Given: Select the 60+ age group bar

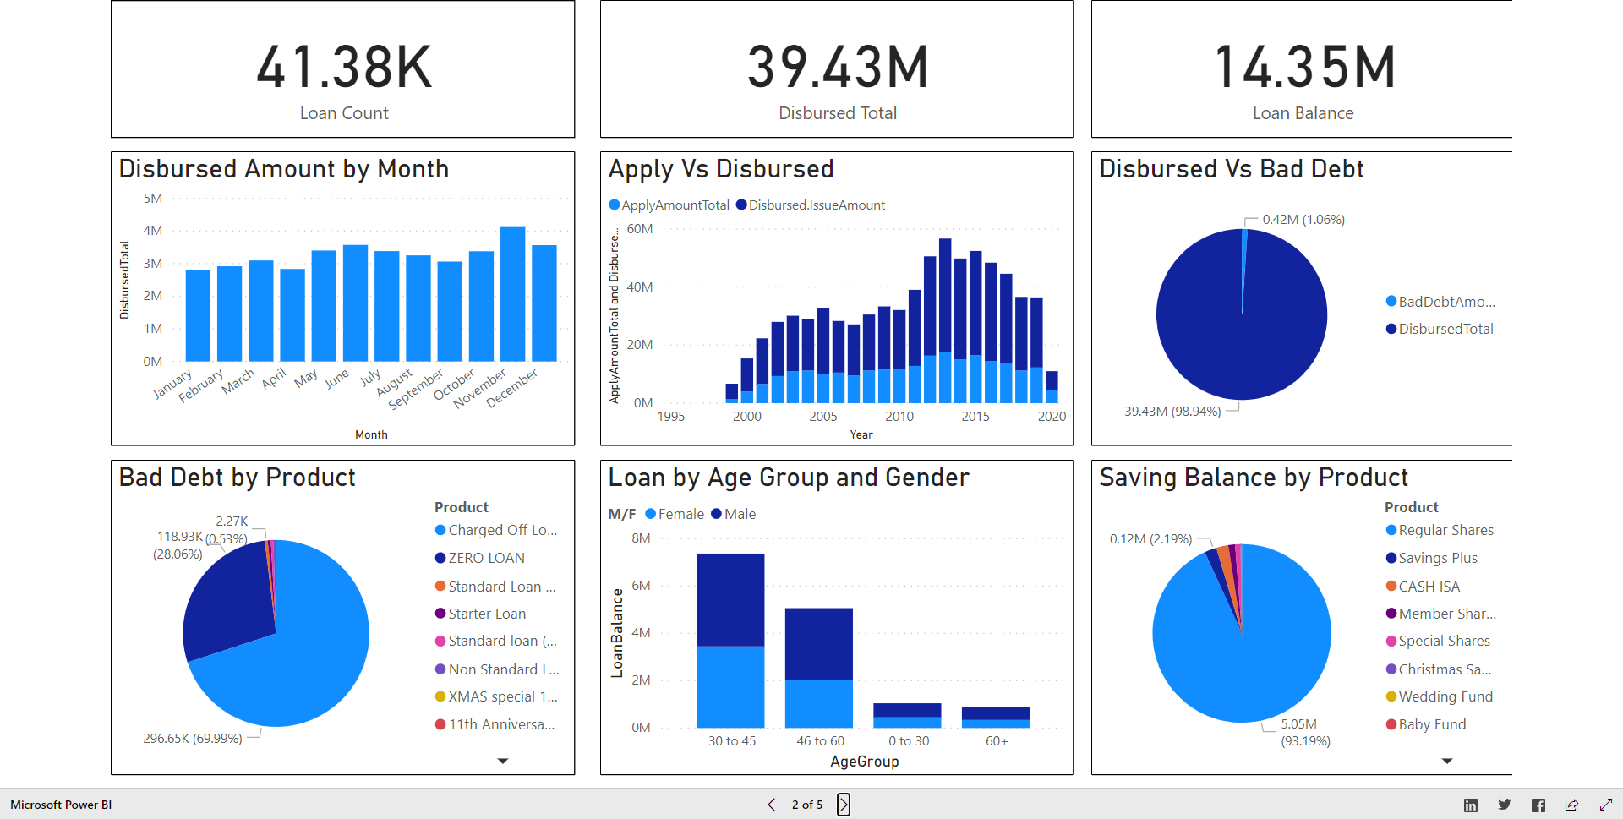Looking at the screenshot, I should click(996, 718).
